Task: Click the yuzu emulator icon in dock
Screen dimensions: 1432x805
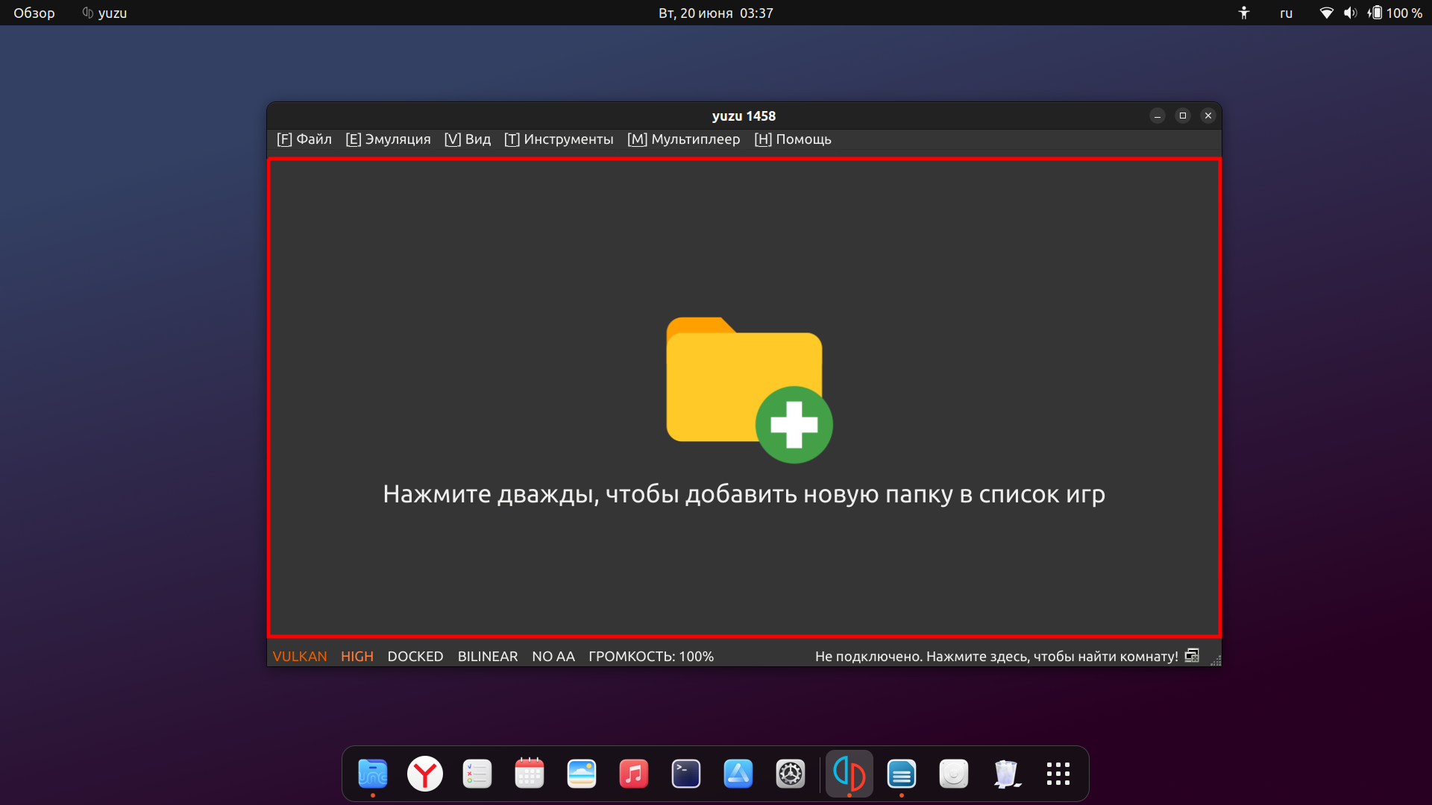Action: click(850, 774)
